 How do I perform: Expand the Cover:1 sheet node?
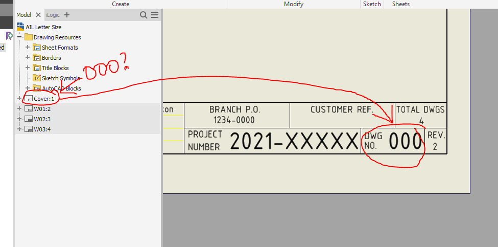point(20,99)
